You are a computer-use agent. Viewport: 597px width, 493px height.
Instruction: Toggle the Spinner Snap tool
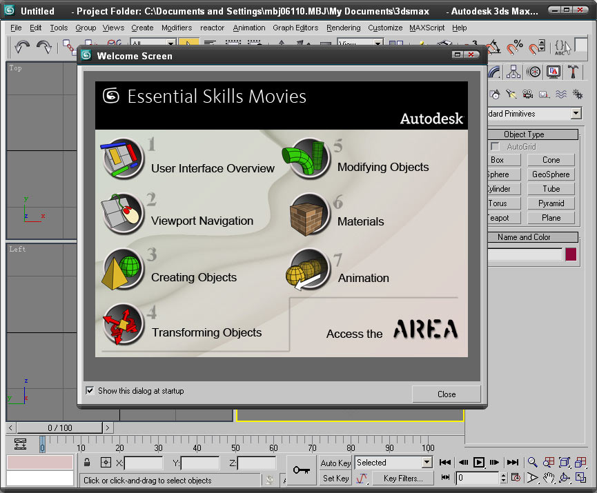537,47
